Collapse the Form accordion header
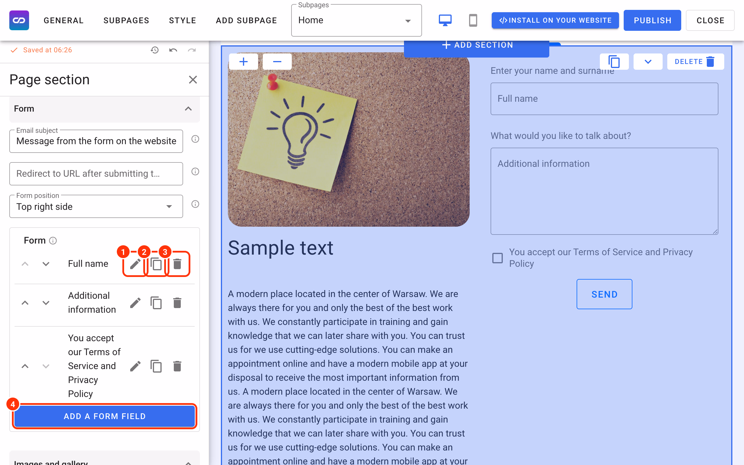Viewport: 744px width, 465px height. [x=105, y=109]
